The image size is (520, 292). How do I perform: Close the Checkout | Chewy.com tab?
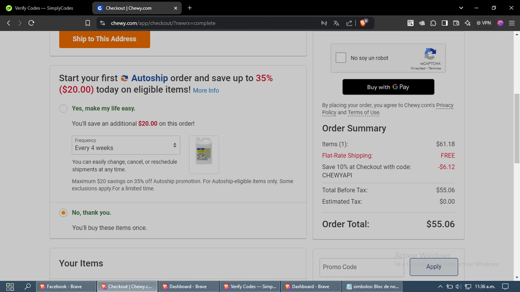[175, 8]
